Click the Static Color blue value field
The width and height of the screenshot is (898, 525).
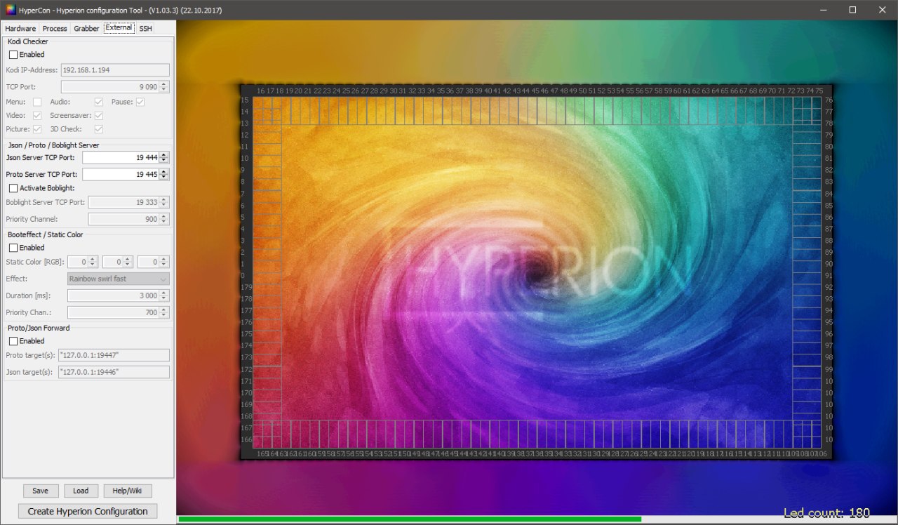tap(148, 262)
